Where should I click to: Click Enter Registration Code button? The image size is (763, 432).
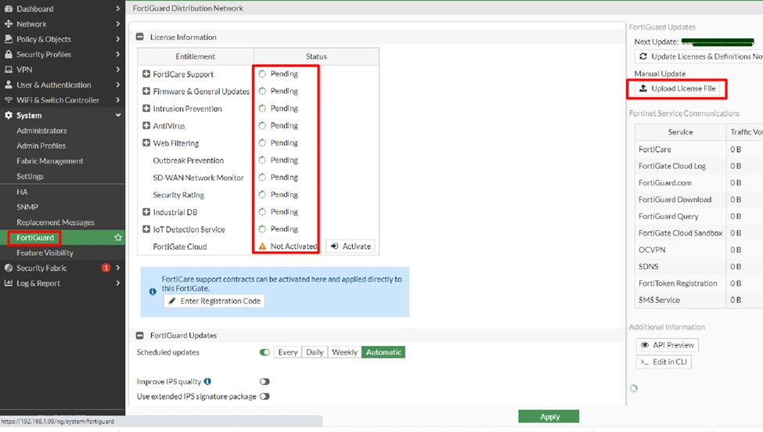point(214,301)
